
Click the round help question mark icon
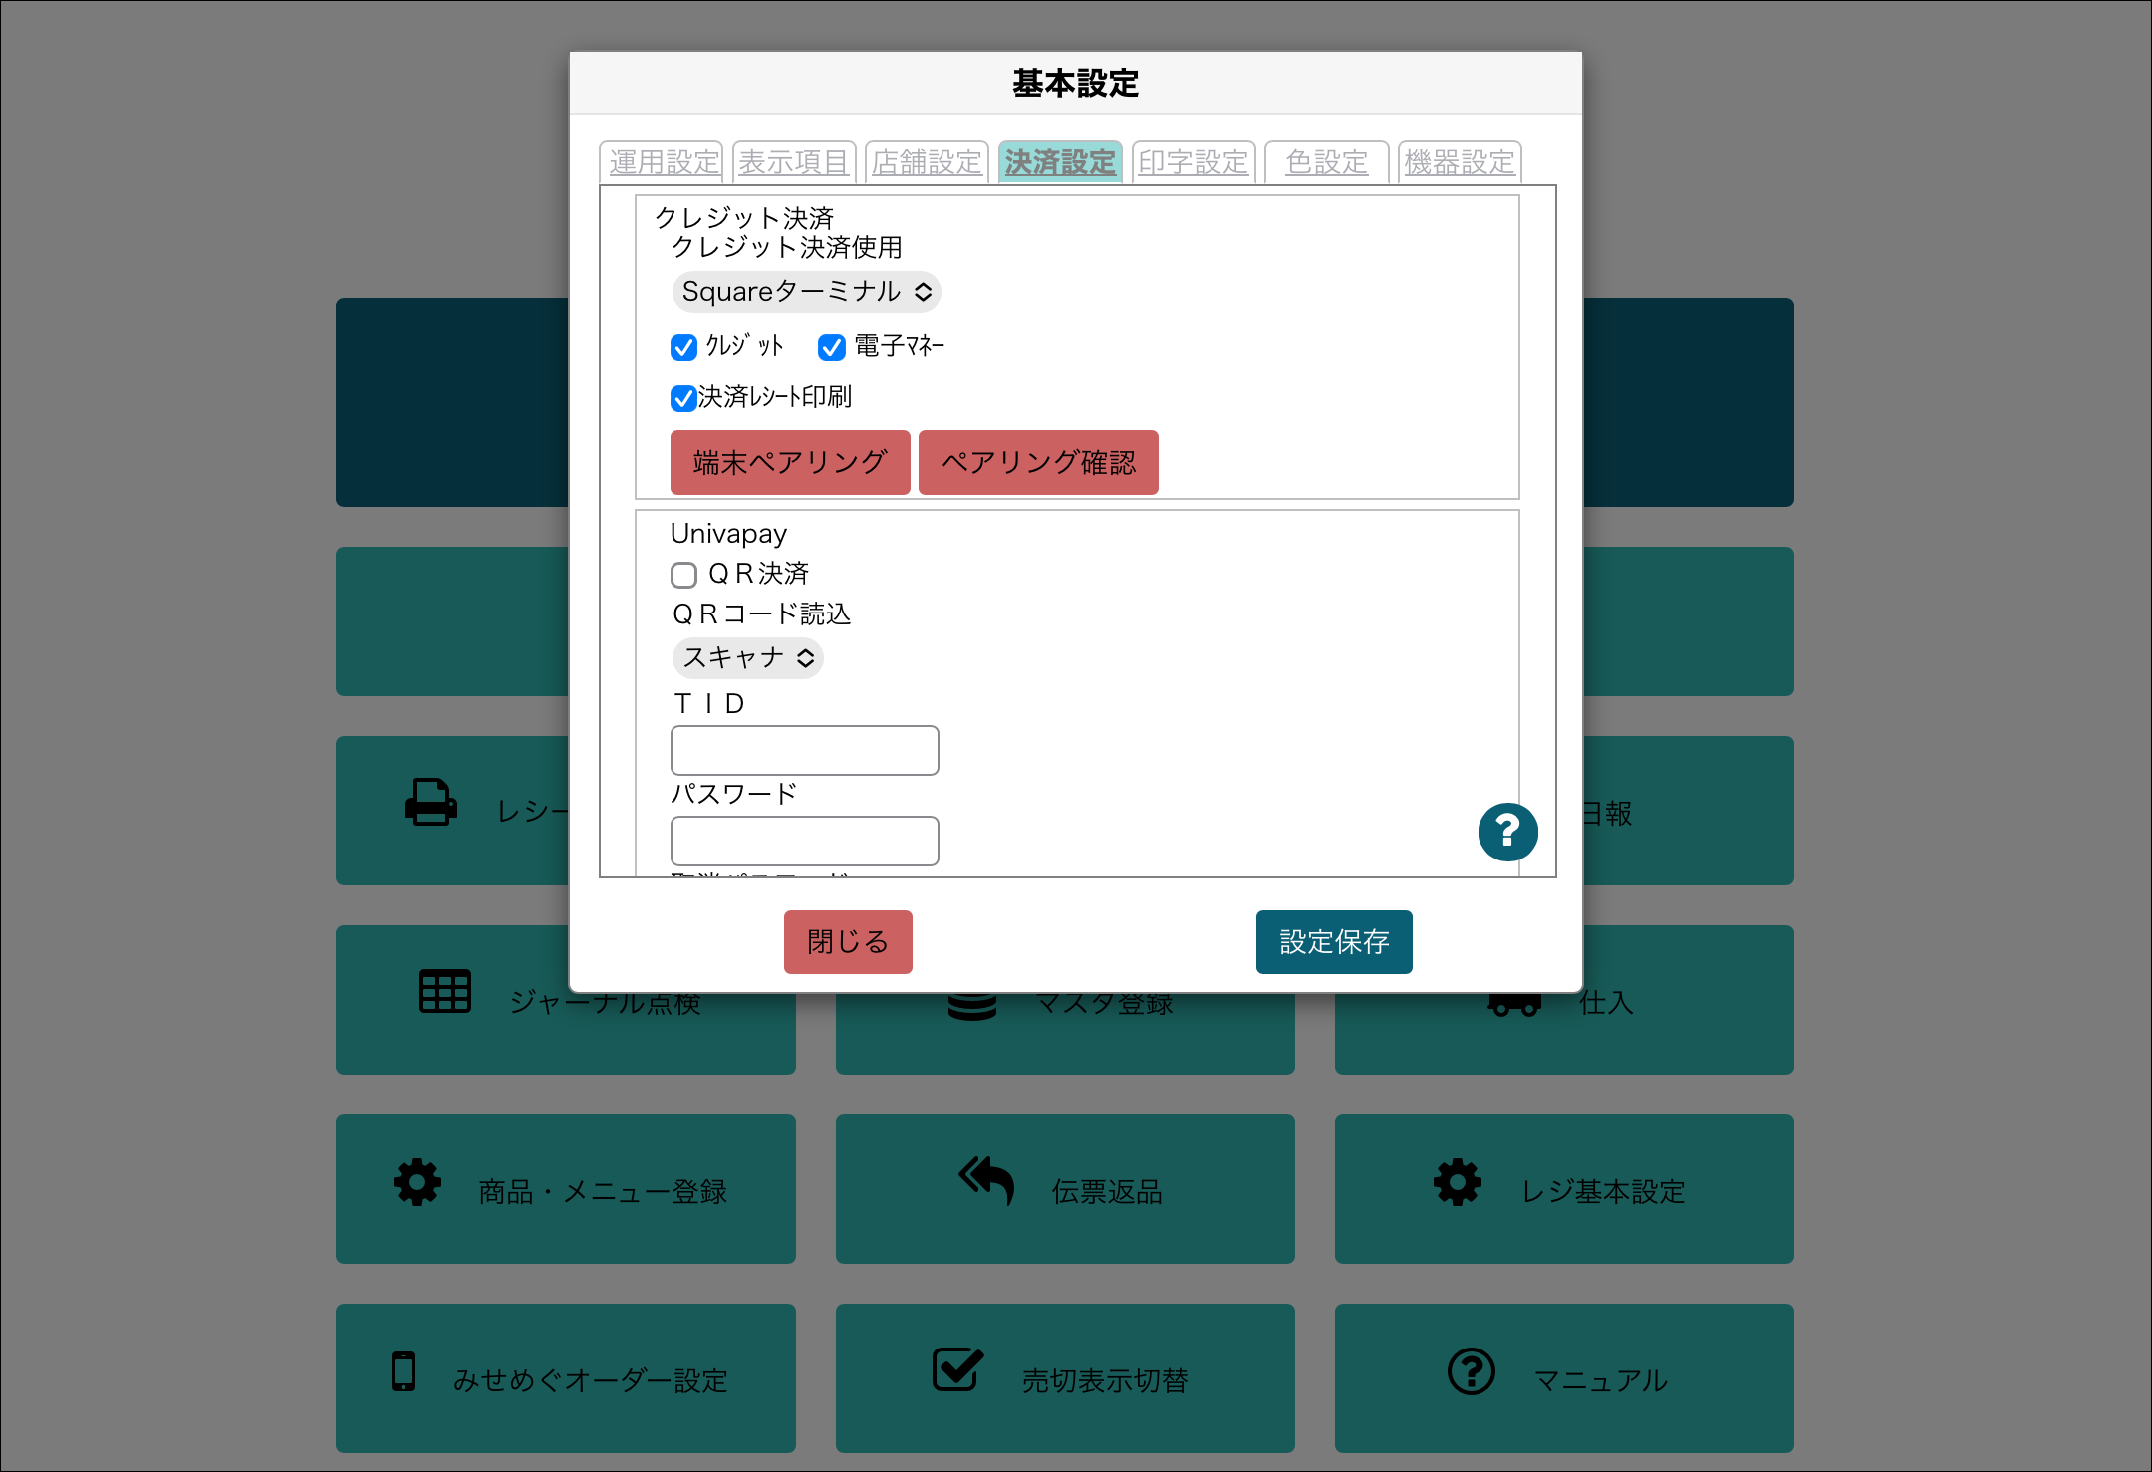point(1507,832)
